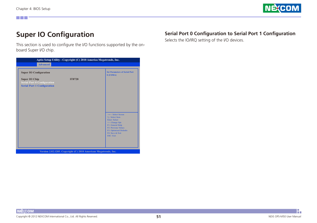
Task: Click the '+/-: Change Opt.' hint
Action: [x=114, y=122]
